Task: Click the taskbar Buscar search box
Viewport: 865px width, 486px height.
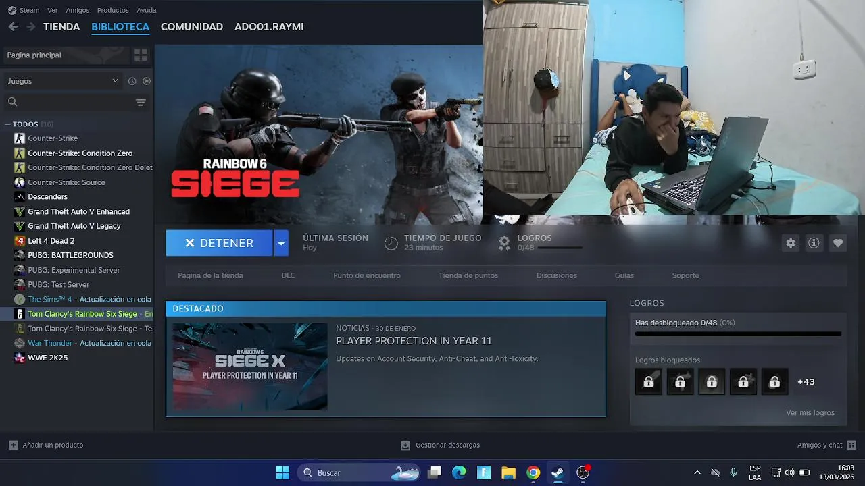Action: (x=360, y=473)
